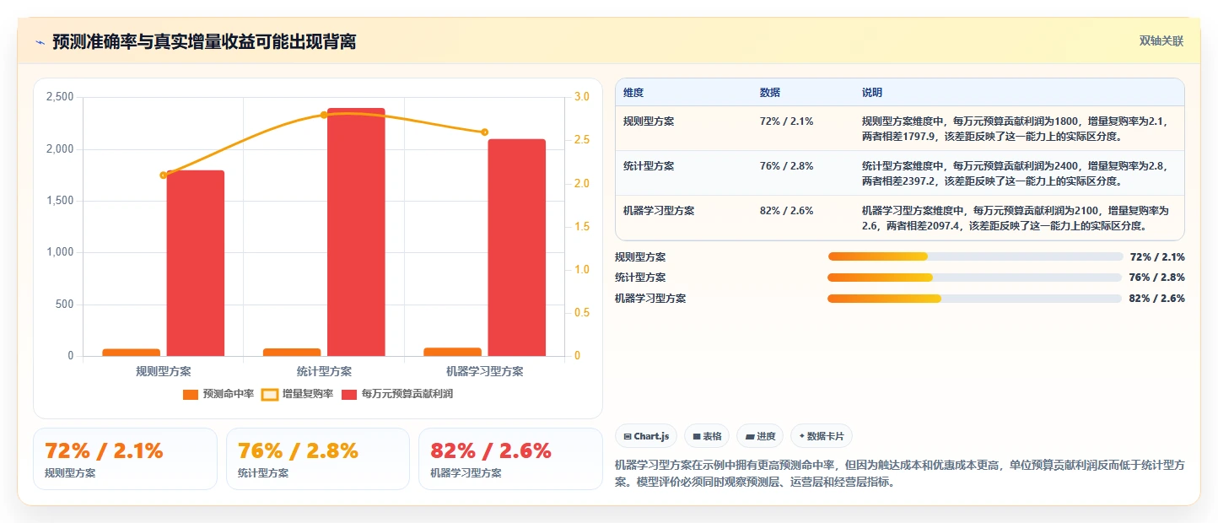This screenshot has height=523, width=1218.
Task: Click the 数据卡片 tag chip
Action: coord(821,436)
